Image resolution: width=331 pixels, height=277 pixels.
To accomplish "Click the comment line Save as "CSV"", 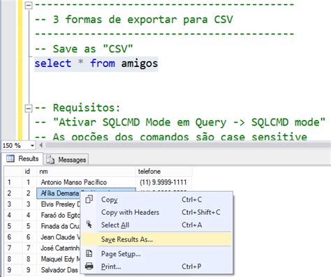I will 84,49.
